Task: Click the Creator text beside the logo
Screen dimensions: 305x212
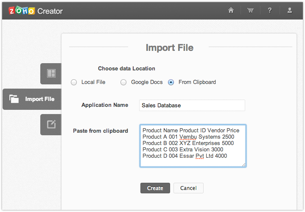Action: coord(50,11)
